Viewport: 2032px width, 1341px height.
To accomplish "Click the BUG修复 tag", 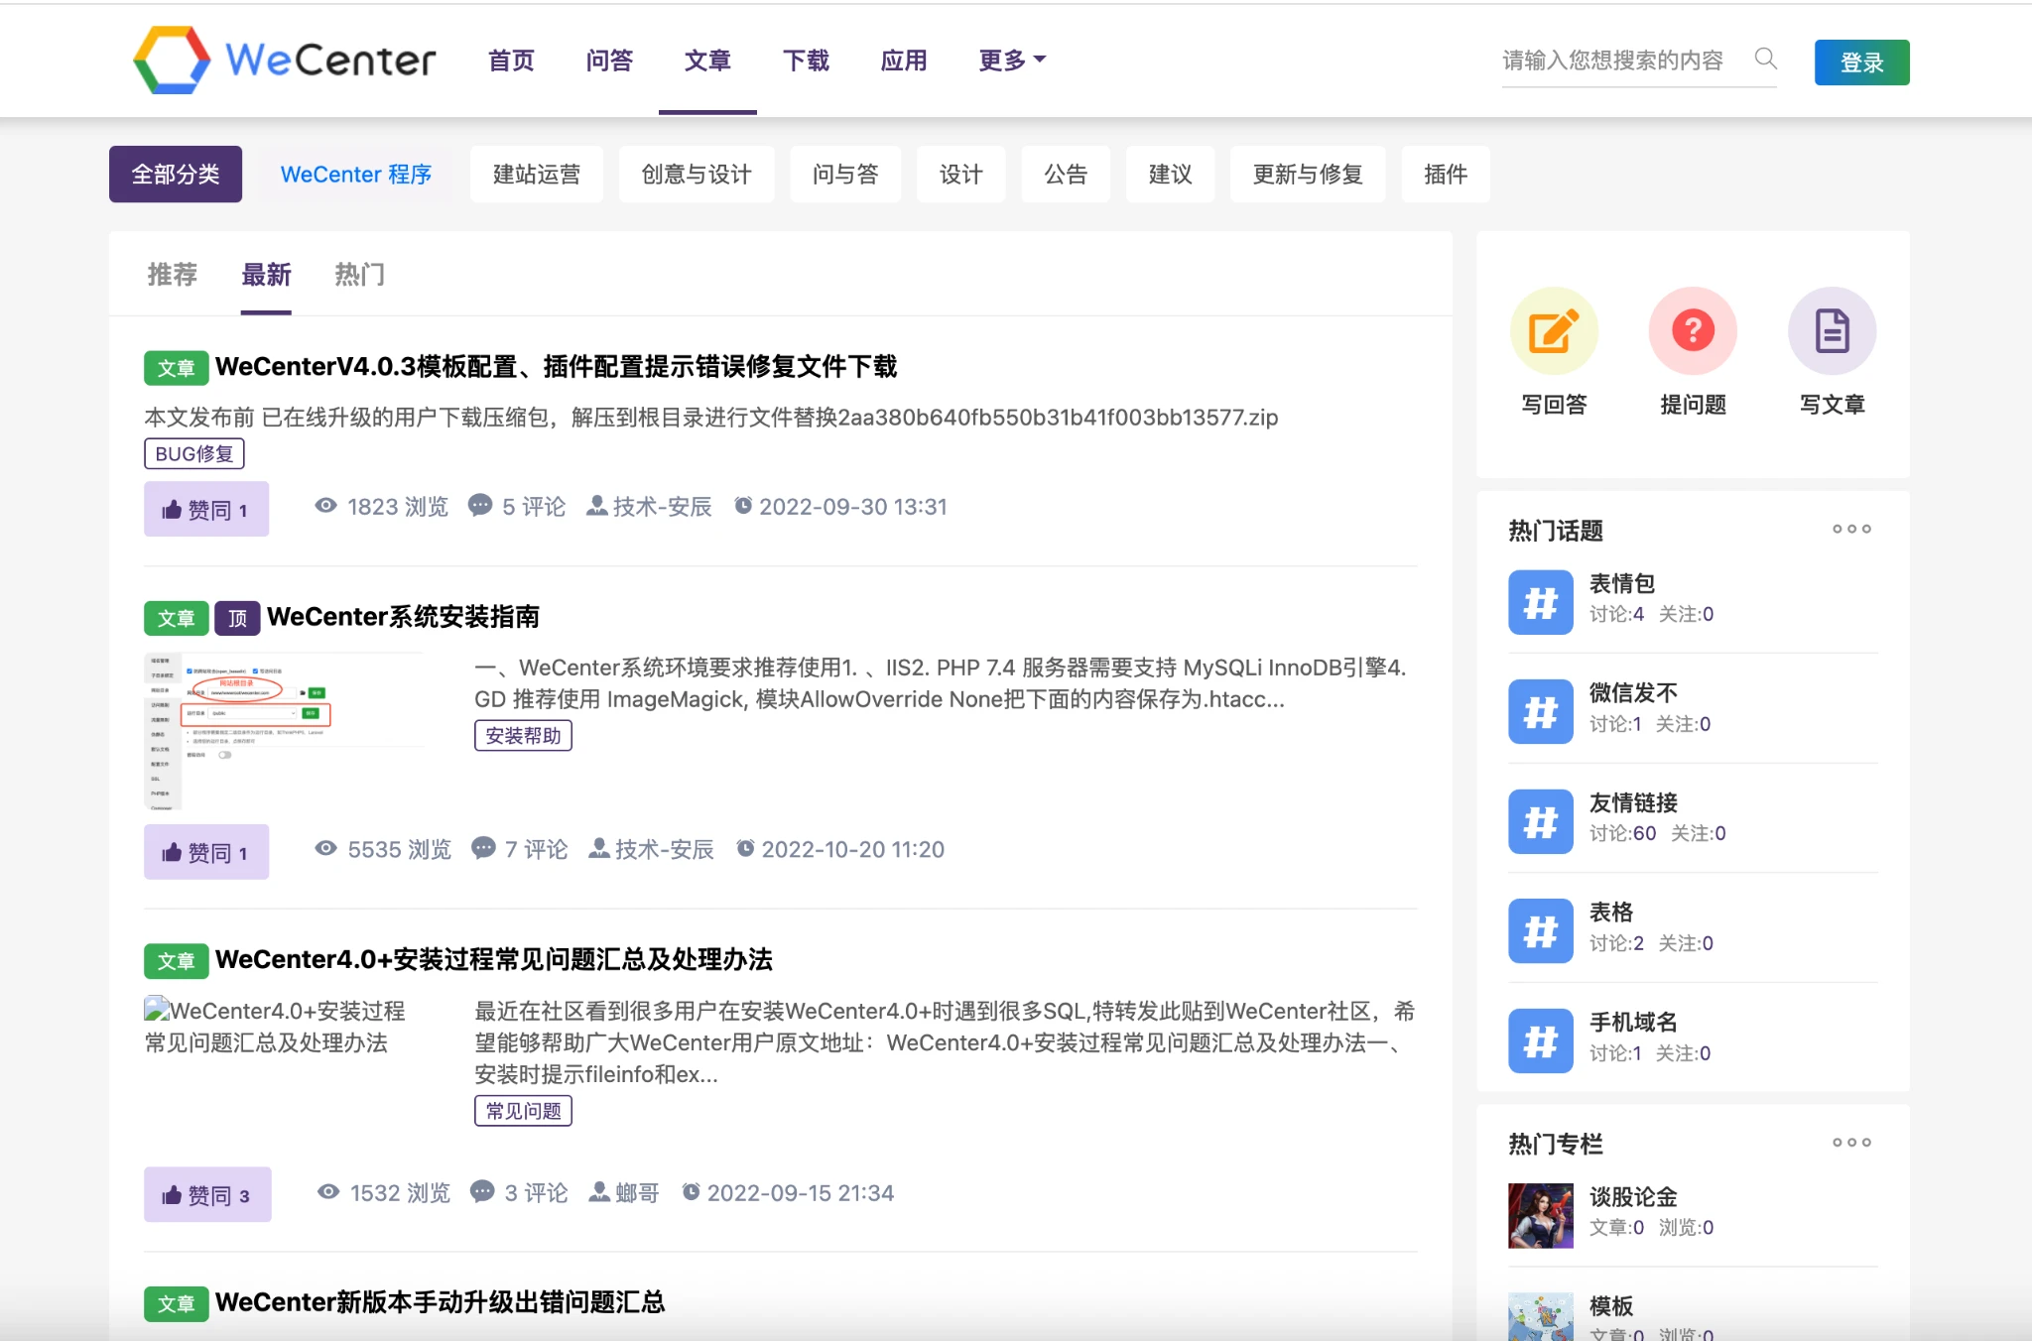I will pos(194,453).
